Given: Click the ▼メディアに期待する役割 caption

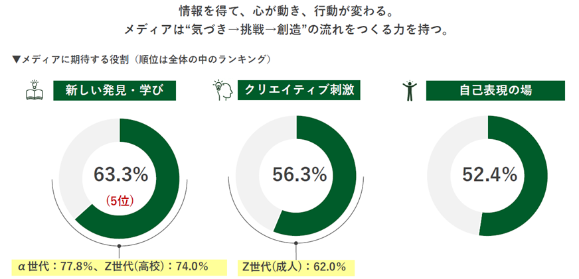Looking at the screenshot, I should coord(141,60).
